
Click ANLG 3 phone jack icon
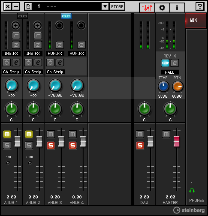click(x=59, y=26)
